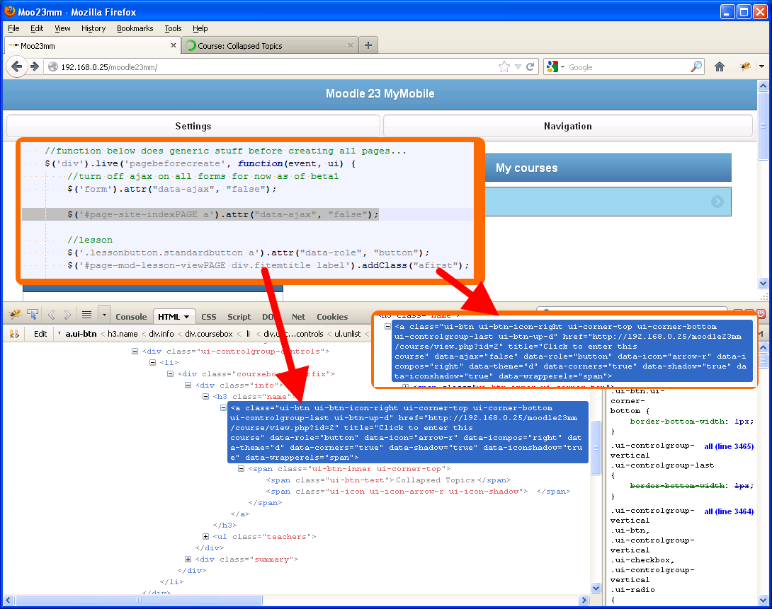Open the Firebug toolbar button dropdown arrow
This screenshot has width=772, height=609.
[761, 66]
